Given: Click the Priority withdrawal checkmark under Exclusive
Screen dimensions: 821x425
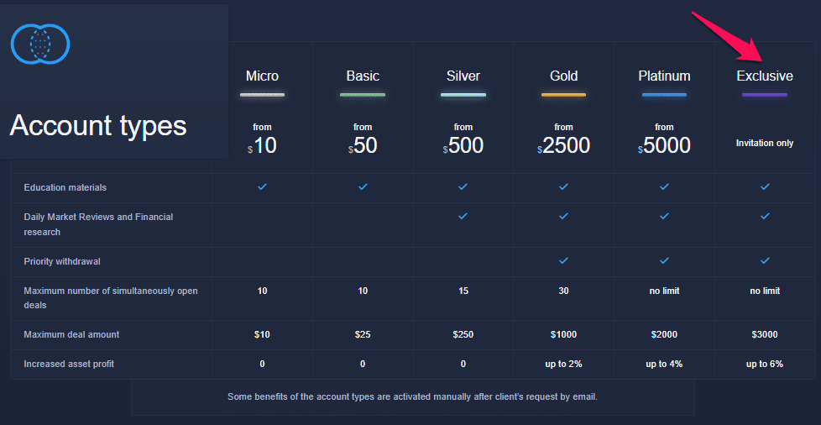Looking at the screenshot, I should (x=765, y=260).
